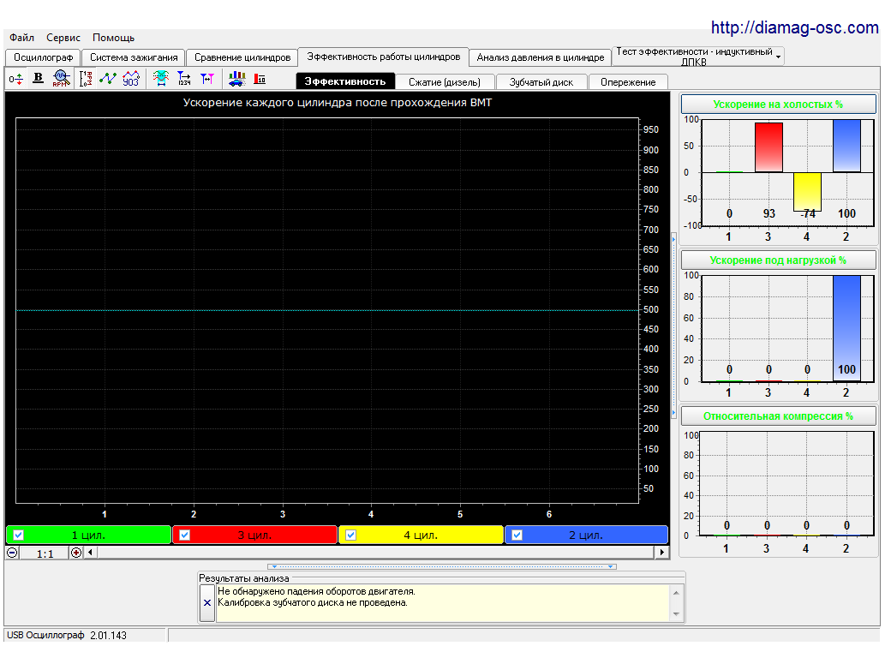This screenshot has width=891, height=646.
Task: Switch to the Сравнение цилиндров tab
Action: pyautogui.click(x=242, y=57)
